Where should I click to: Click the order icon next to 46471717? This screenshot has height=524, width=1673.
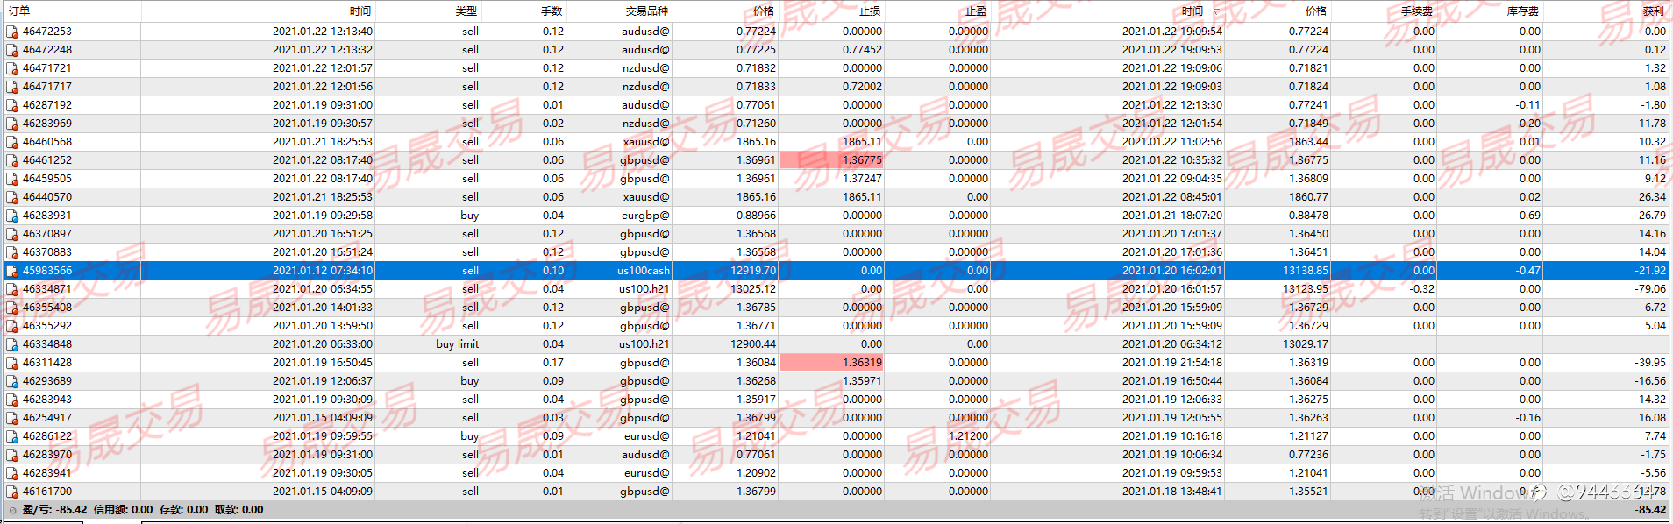(x=12, y=87)
